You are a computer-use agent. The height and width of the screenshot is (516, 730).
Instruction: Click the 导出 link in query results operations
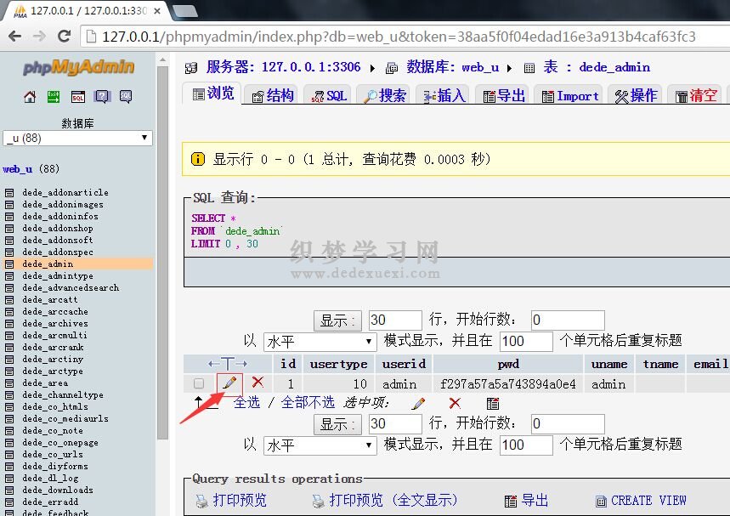(535, 501)
